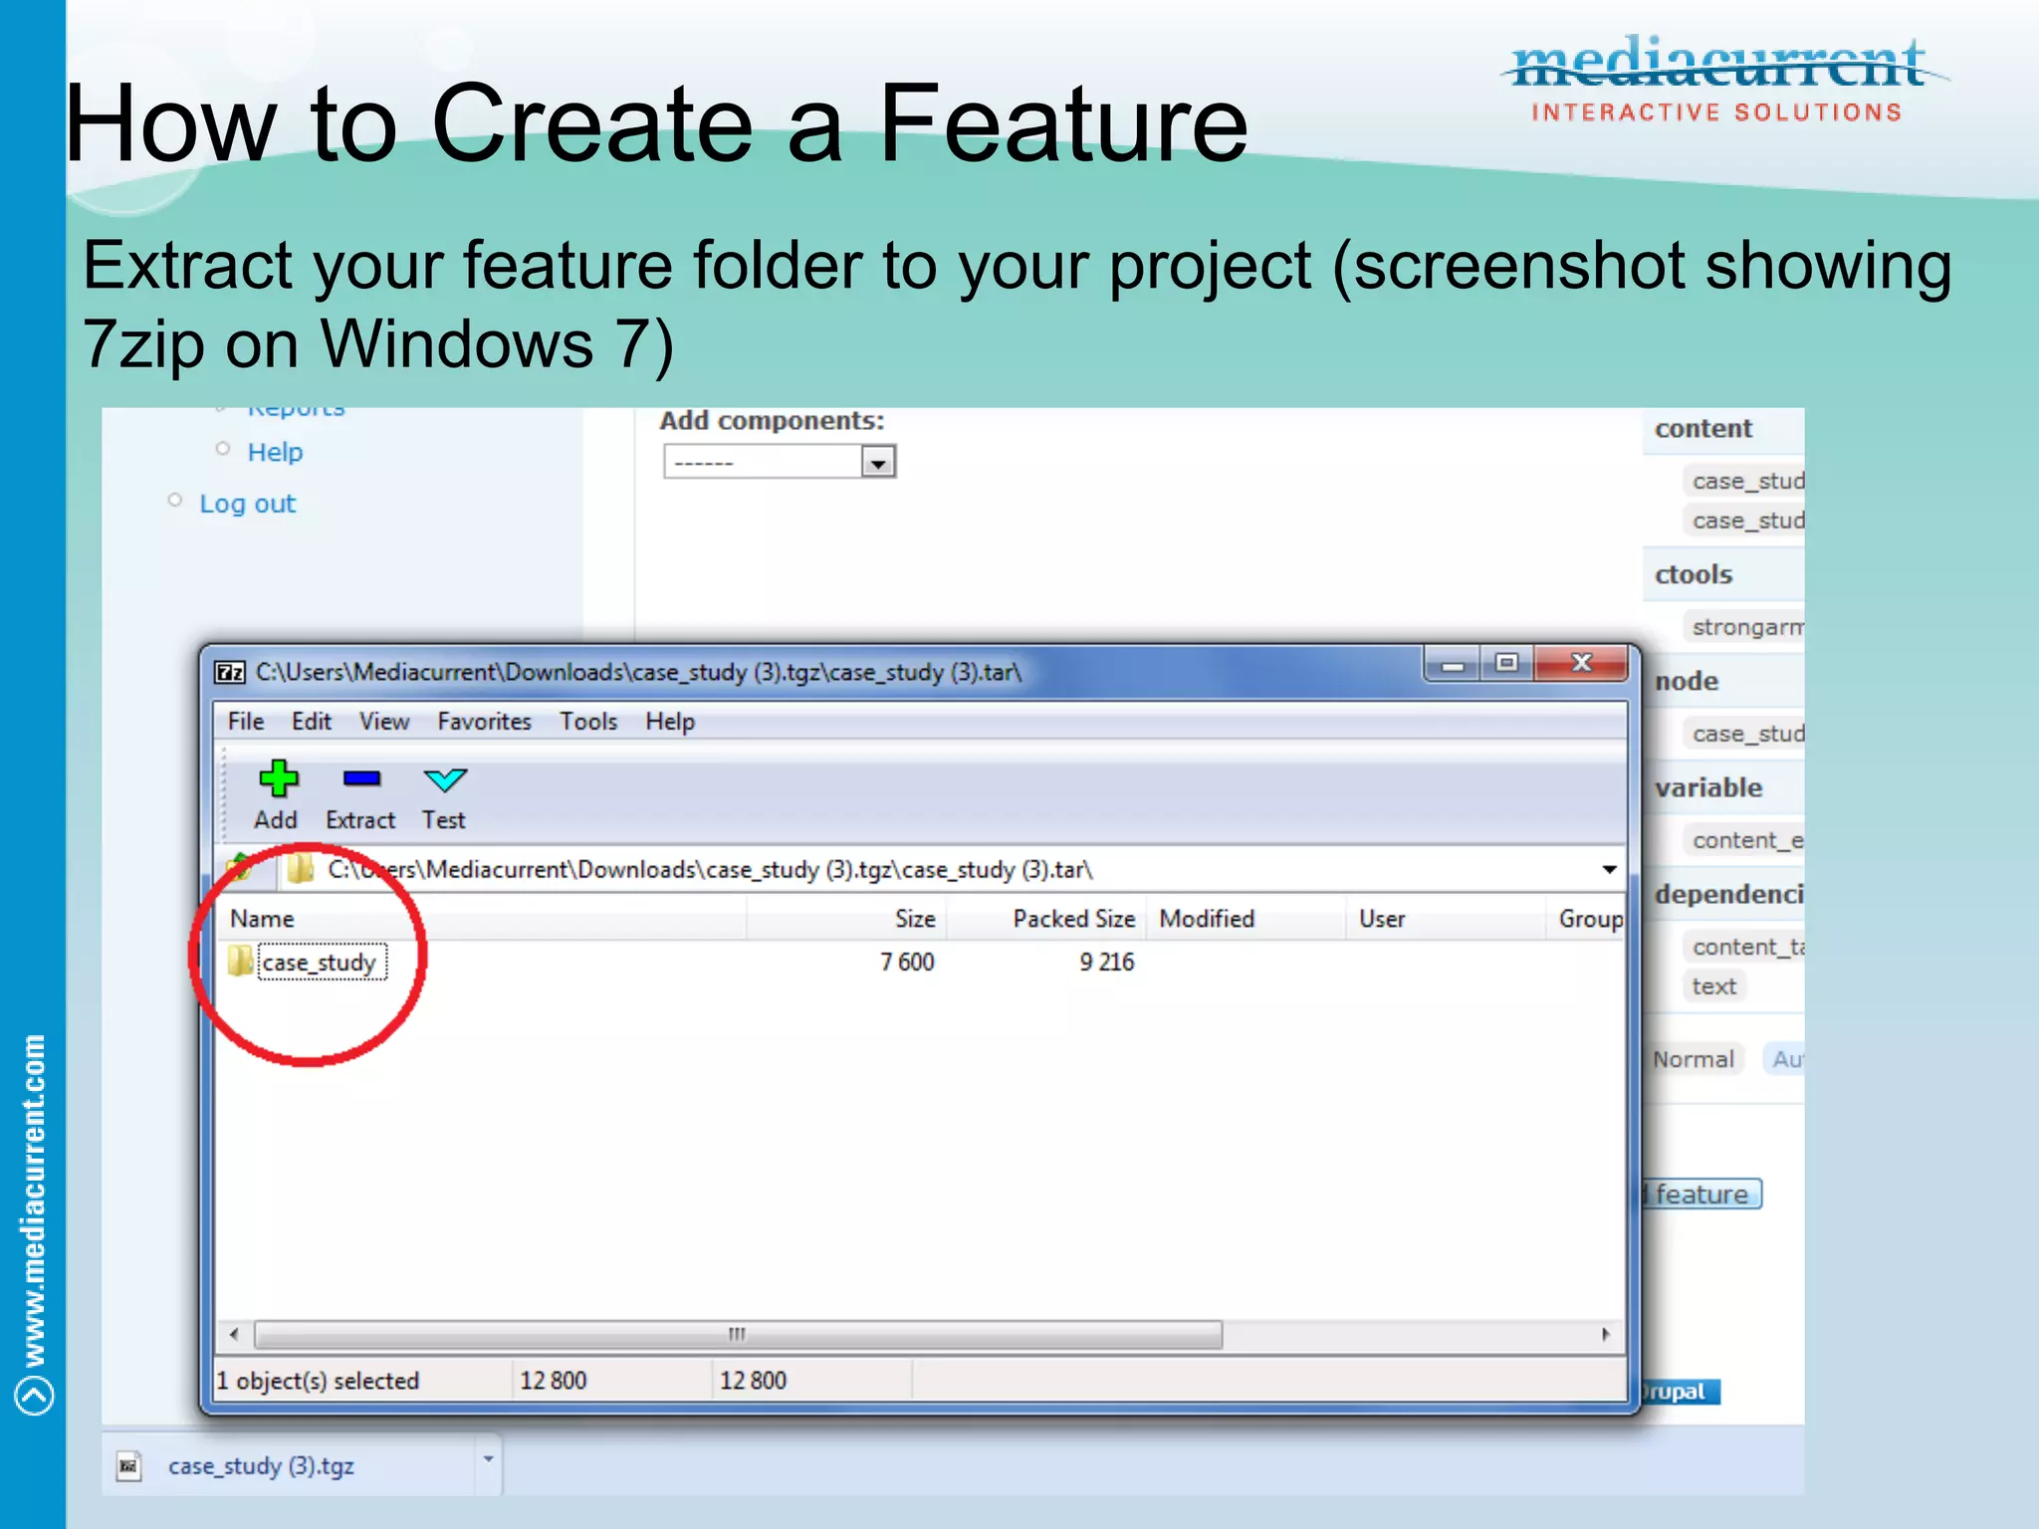Close the 7-Zip window
The height and width of the screenshot is (1529, 2039).
point(1581,664)
